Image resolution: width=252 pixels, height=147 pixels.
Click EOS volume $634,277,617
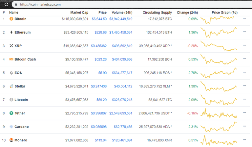pyautogui.click(x=122, y=73)
